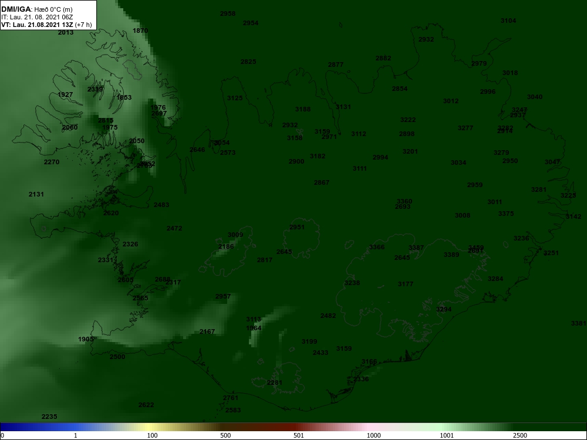Viewport: 587px width, 440px height.
Task: Select the 2877 height value
Action: (x=336, y=65)
